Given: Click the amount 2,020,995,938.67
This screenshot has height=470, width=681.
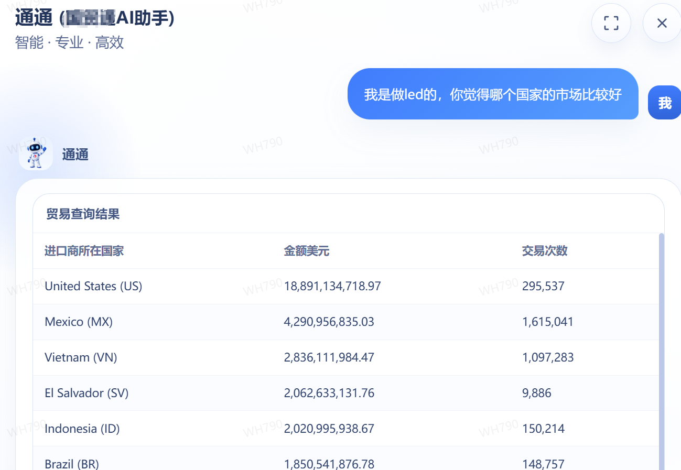Looking at the screenshot, I should [x=329, y=429].
